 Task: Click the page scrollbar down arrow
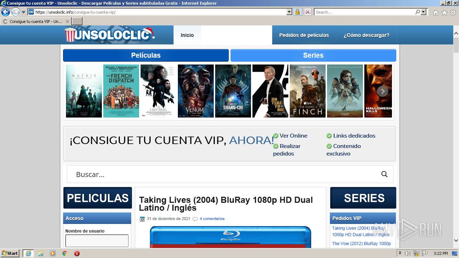coord(456,241)
